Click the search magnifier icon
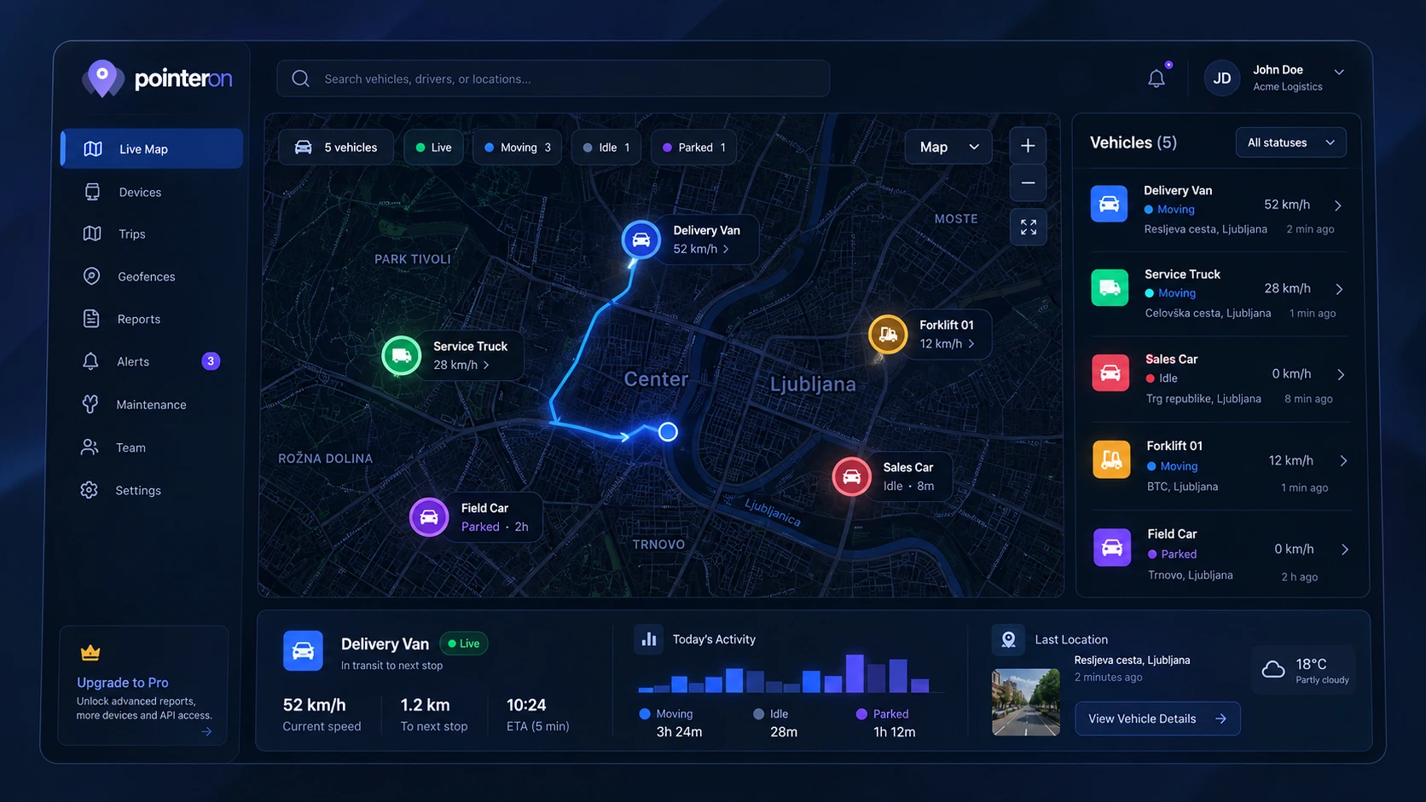This screenshot has width=1426, height=802. click(x=300, y=78)
